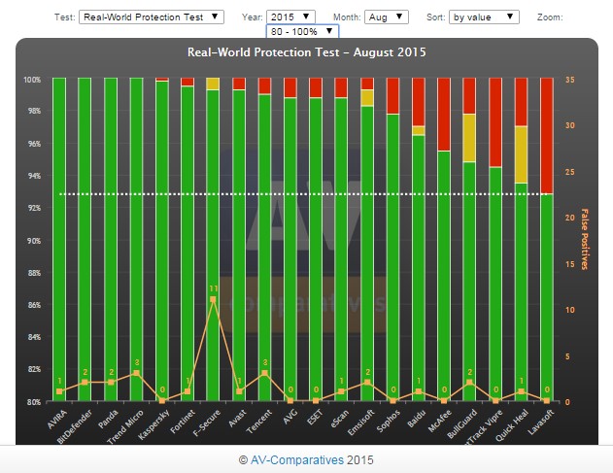Image resolution: width=613 pixels, height=473 pixels.
Task: Click the 35 right axis label
Action: click(x=570, y=80)
